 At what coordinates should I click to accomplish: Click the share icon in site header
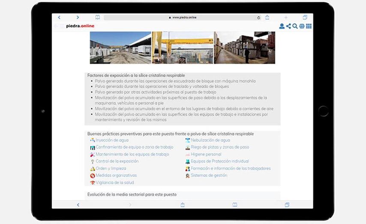pos(288,26)
